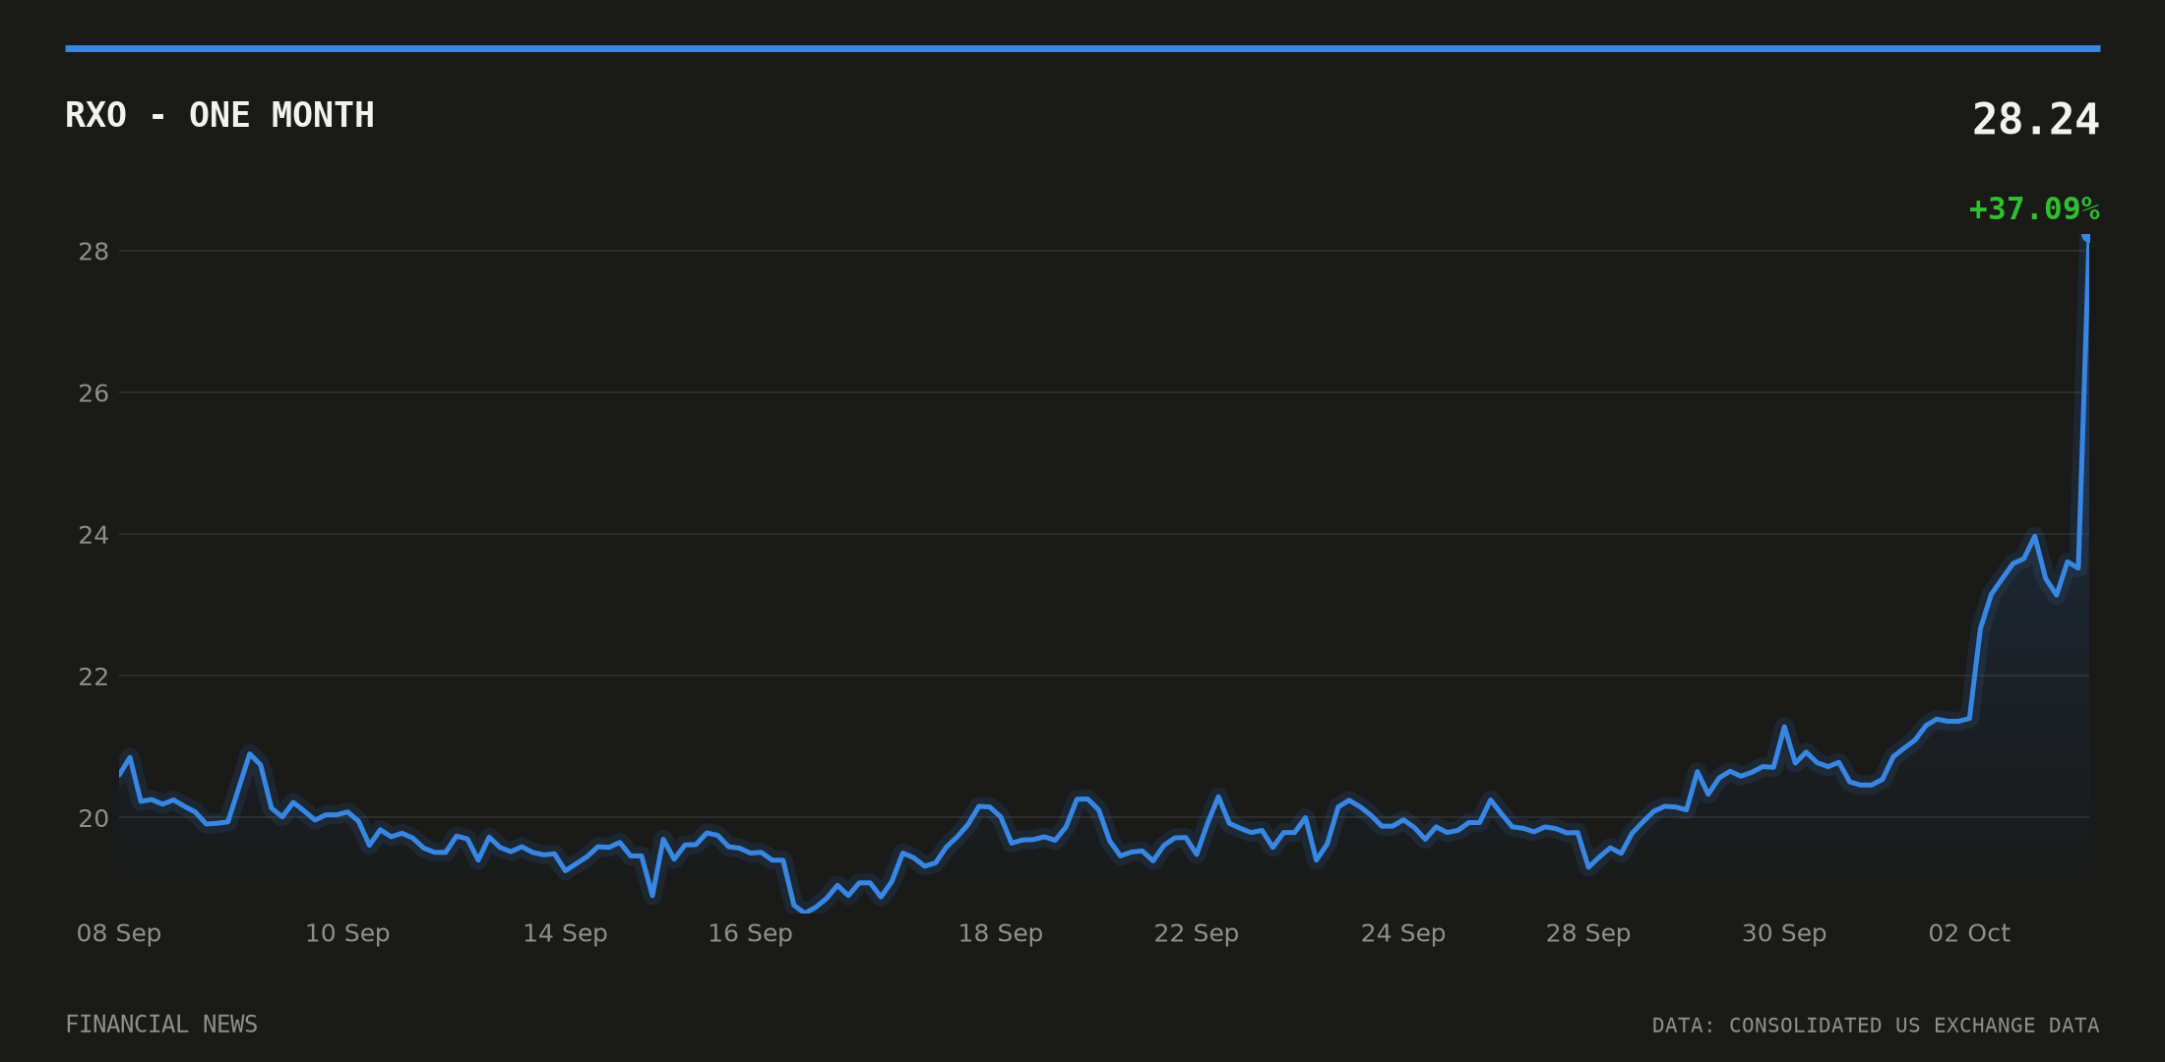Click the '24 Sep' date label
The width and height of the screenshot is (2165, 1062).
(x=1403, y=933)
